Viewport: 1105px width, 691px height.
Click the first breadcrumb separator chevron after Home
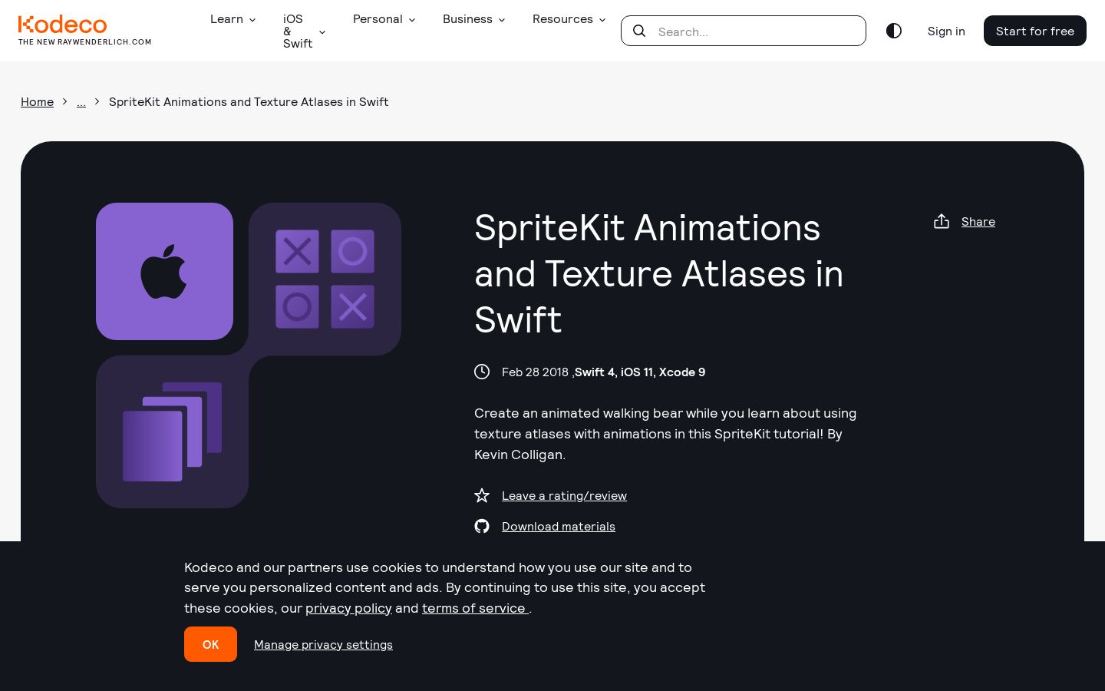point(65,101)
